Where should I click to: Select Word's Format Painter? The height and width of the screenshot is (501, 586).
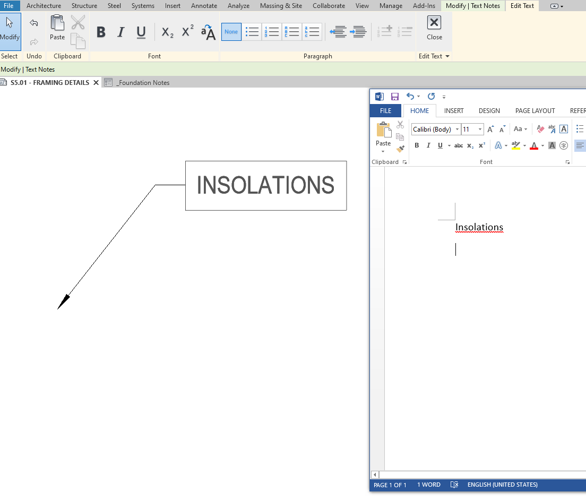(x=400, y=149)
